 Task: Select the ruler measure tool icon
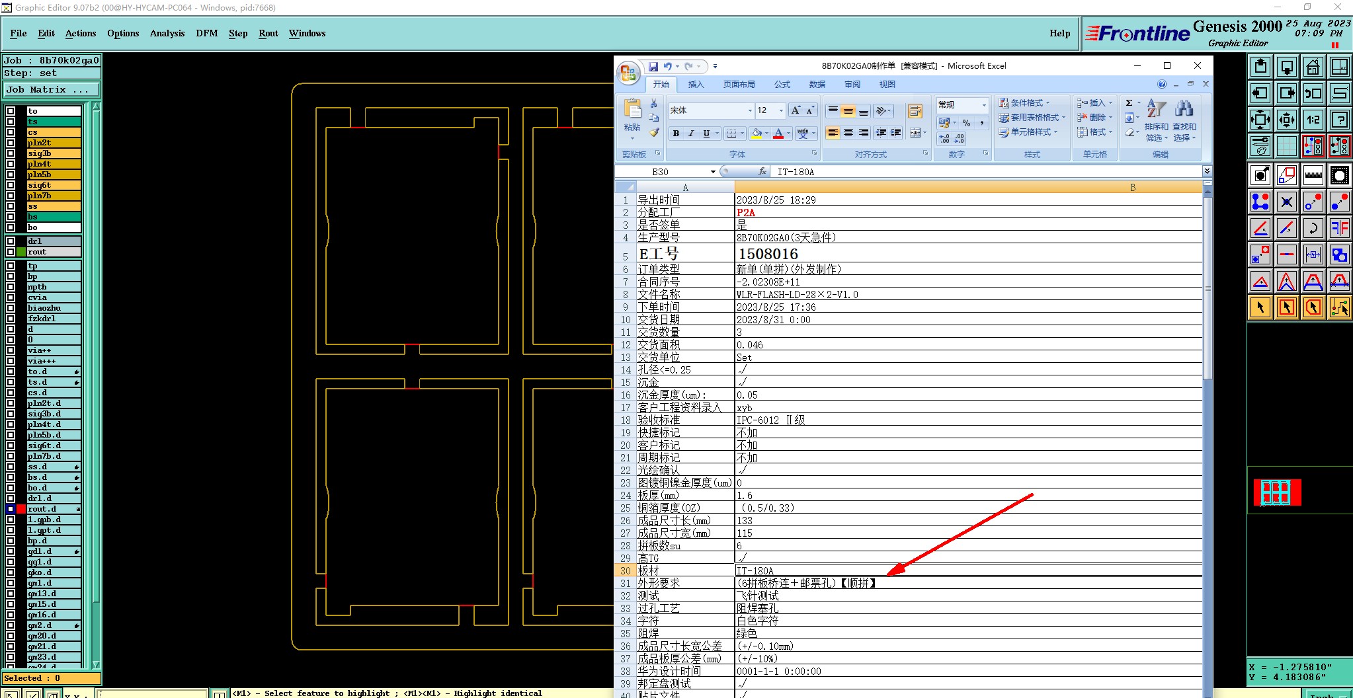(1313, 175)
